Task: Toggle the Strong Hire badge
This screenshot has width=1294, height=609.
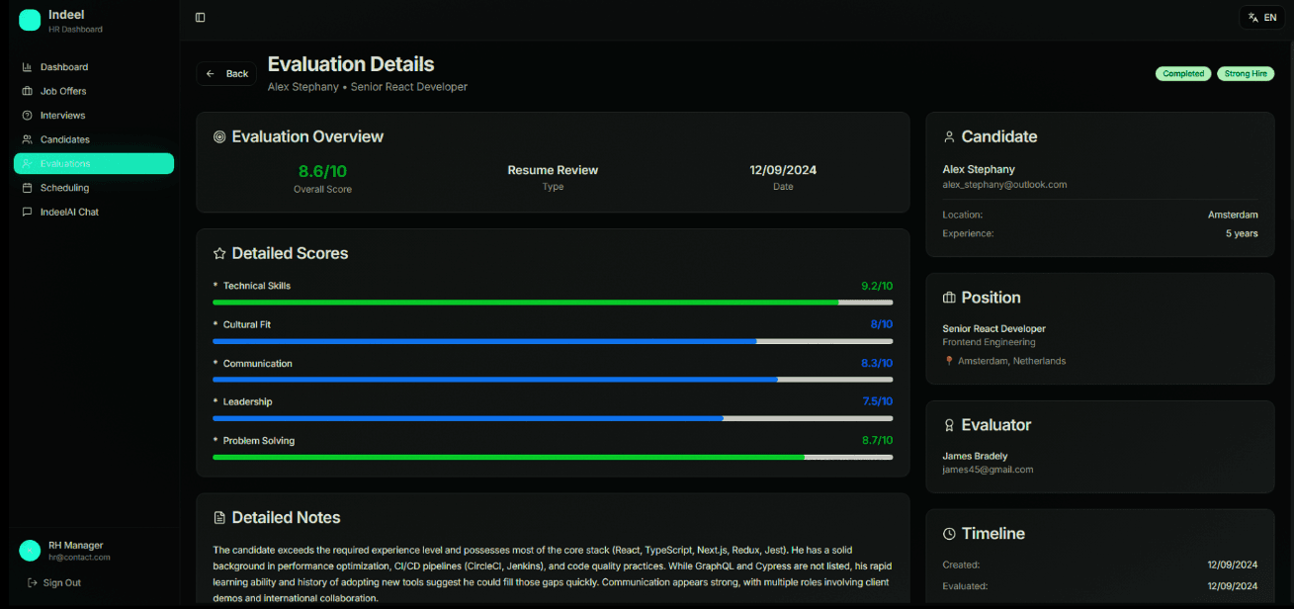Action: coord(1245,73)
